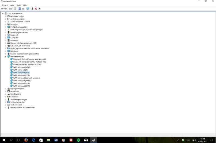Click the red X uninstall device icon

[36, 9]
